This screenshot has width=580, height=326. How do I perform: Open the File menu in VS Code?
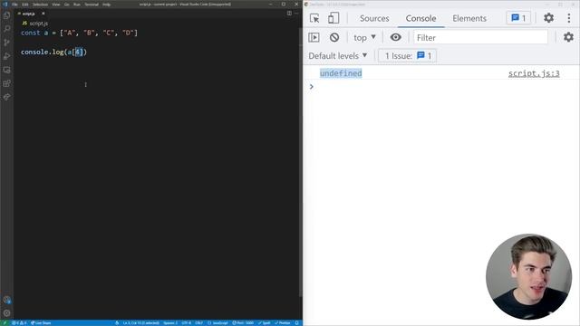click(x=14, y=5)
